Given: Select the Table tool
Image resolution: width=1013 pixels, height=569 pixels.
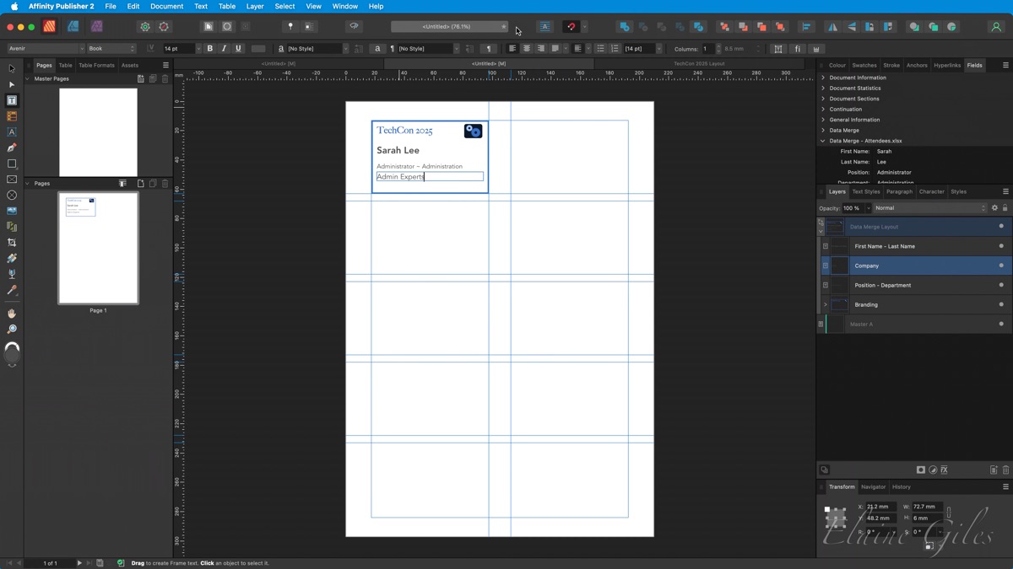Looking at the screenshot, I should (x=12, y=116).
